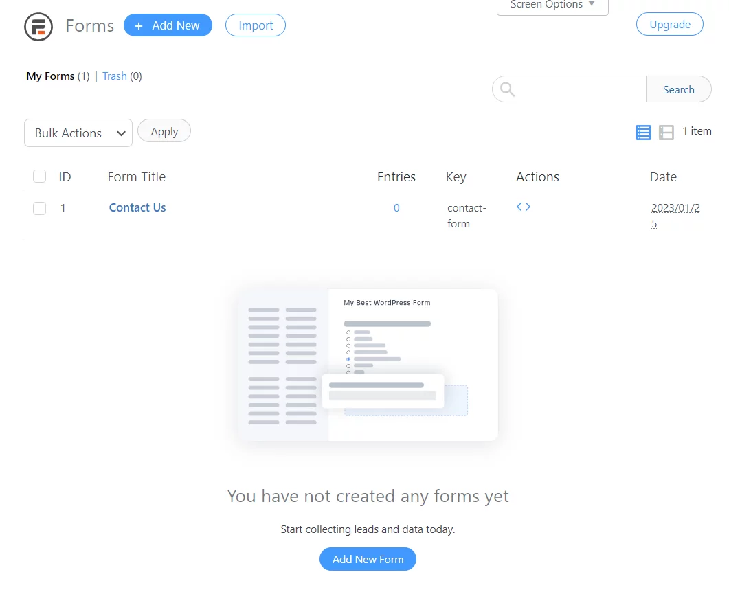Click the Apply bulk action button

(164, 131)
